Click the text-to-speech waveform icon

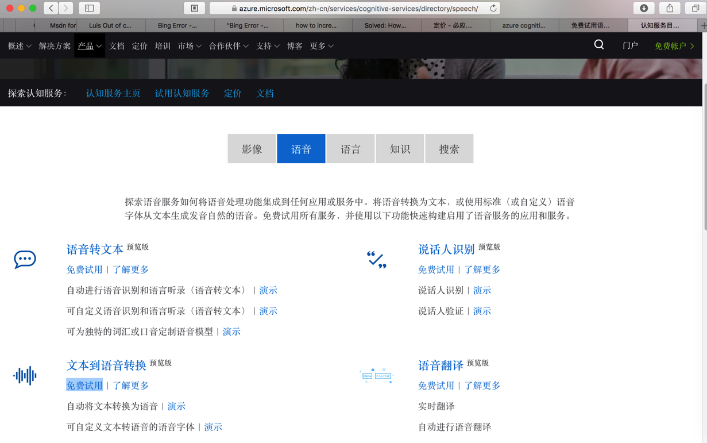click(25, 376)
